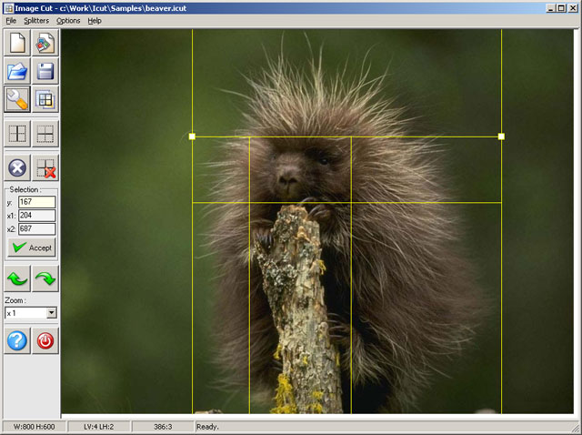Image resolution: width=582 pixels, height=435 pixels.
Task: Select the vertical splitter tool
Action: coord(17,134)
